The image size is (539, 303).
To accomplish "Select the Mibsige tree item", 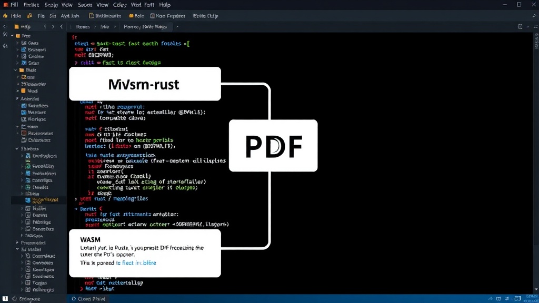I will pos(42,222).
